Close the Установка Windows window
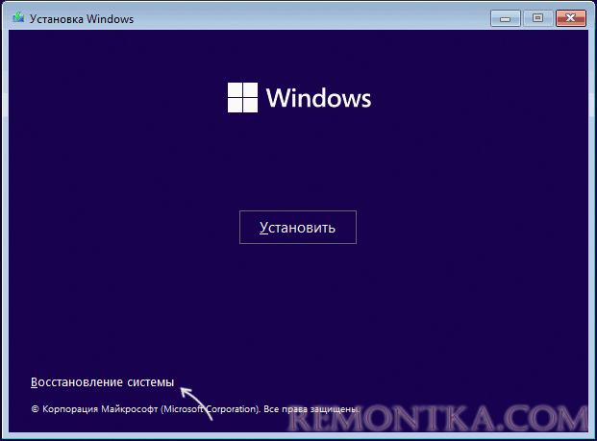Image resolution: width=597 pixels, height=441 pixels. point(570,18)
